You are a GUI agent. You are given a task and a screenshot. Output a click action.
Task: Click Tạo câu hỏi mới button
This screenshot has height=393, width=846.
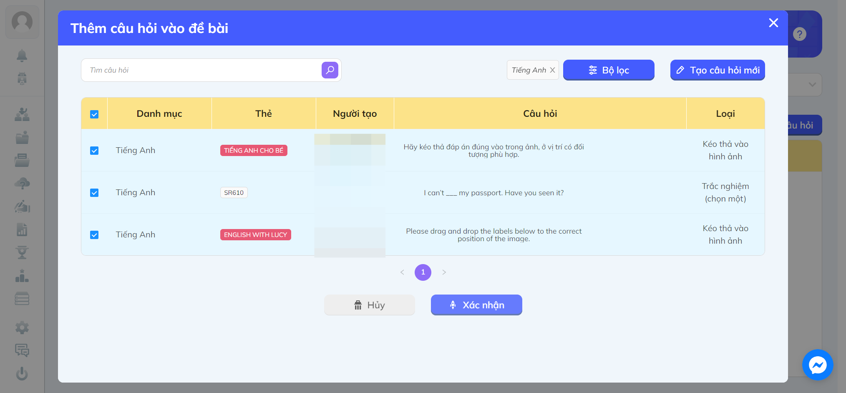[718, 70]
